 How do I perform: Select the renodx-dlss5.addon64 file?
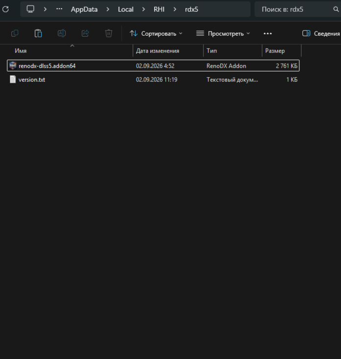tap(153, 66)
